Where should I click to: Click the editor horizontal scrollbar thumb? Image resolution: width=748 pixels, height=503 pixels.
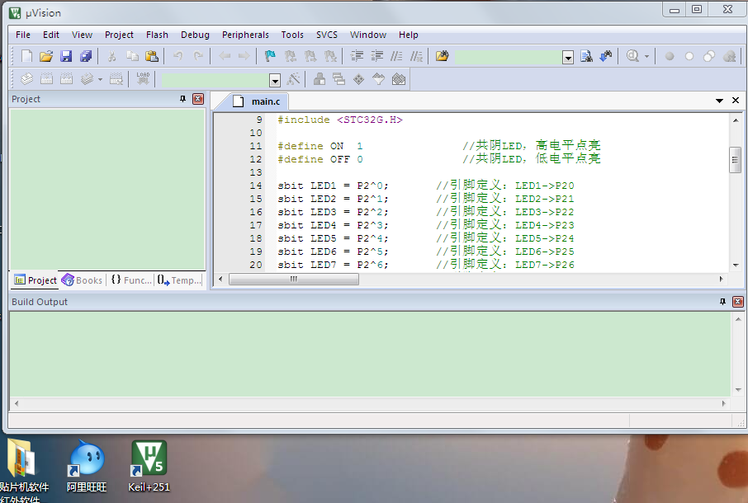[x=294, y=280]
